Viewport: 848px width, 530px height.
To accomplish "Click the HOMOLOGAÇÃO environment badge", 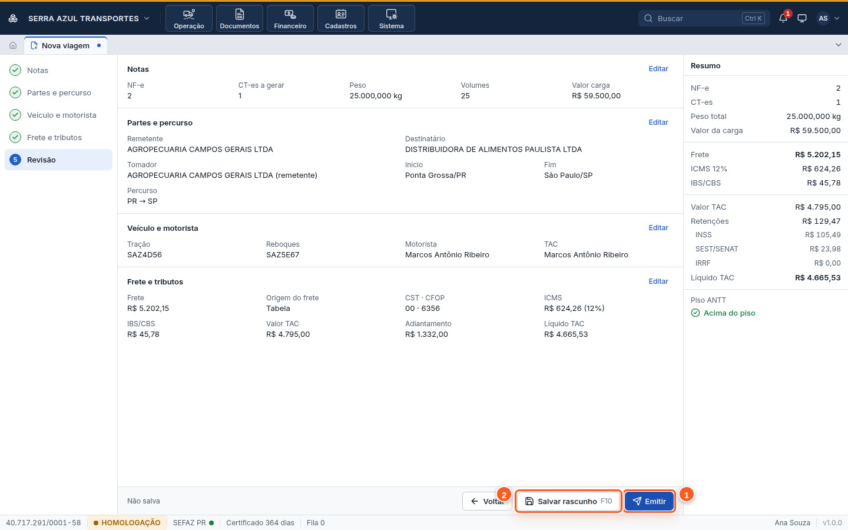I will click(x=127, y=522).
